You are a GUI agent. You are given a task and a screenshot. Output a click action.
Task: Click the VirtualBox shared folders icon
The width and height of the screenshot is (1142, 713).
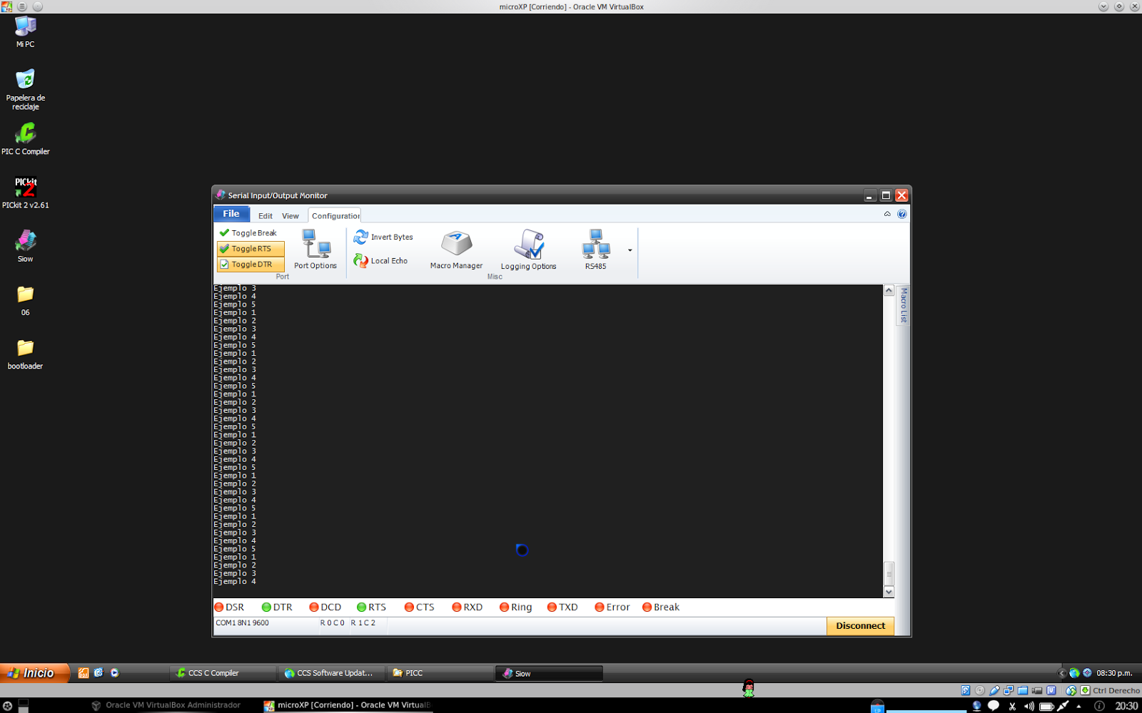coord(1023,690)
